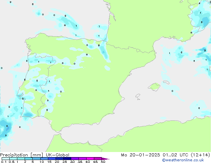This screenshot has width=211, height=163.
Task: Select the 20–25 mm legend color box
Action: (59, 159)
